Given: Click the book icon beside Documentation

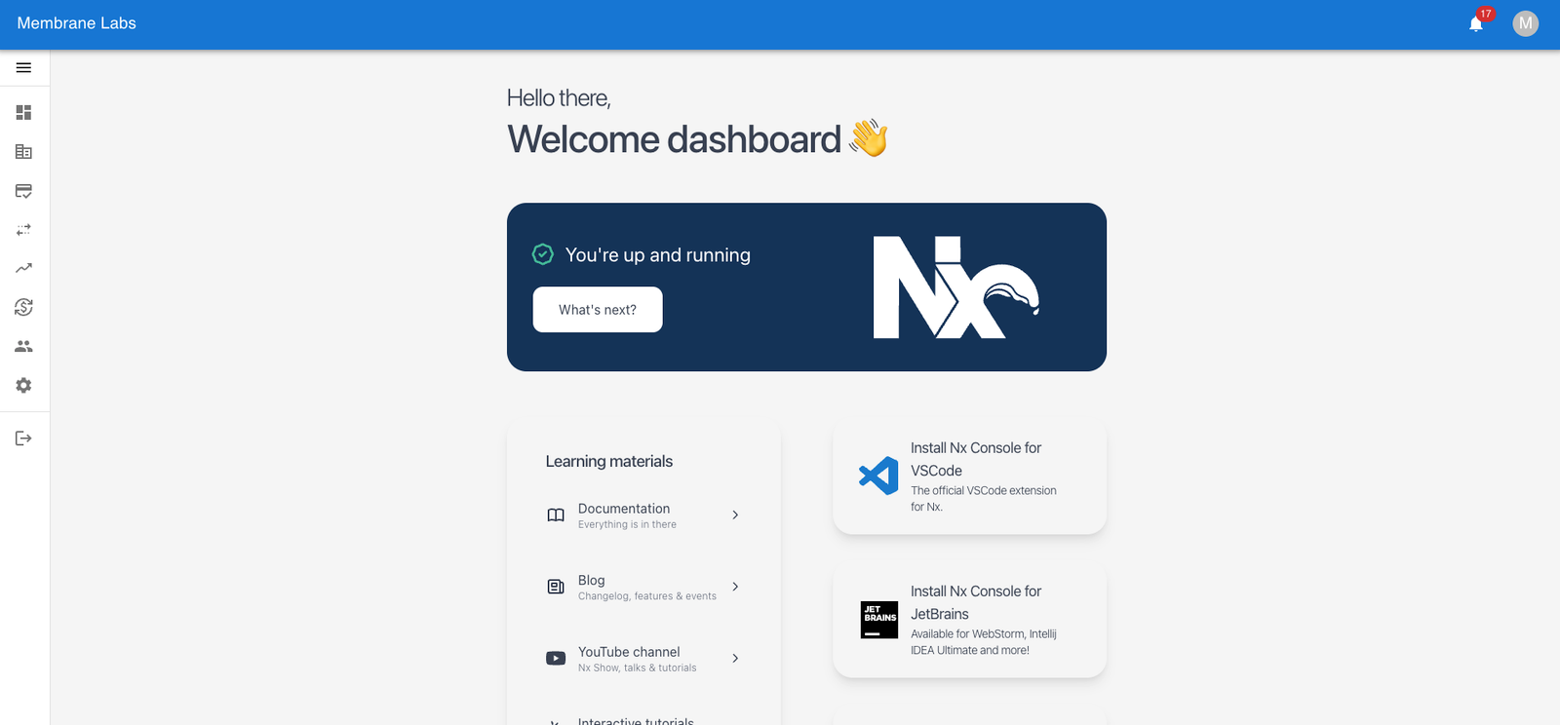Looking at the screenshot, I should [556, 515].
